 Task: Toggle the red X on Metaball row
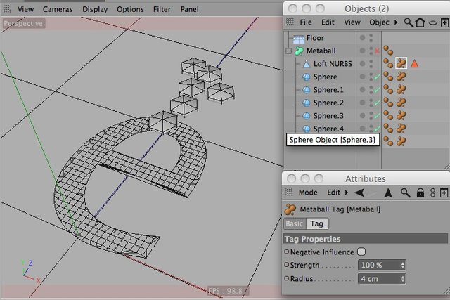[x=377, y=51]
